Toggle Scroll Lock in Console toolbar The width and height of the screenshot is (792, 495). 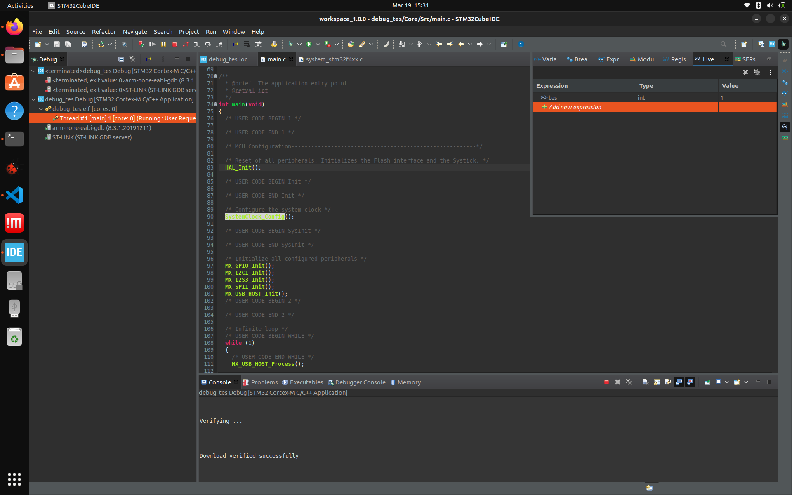point(657,382)
